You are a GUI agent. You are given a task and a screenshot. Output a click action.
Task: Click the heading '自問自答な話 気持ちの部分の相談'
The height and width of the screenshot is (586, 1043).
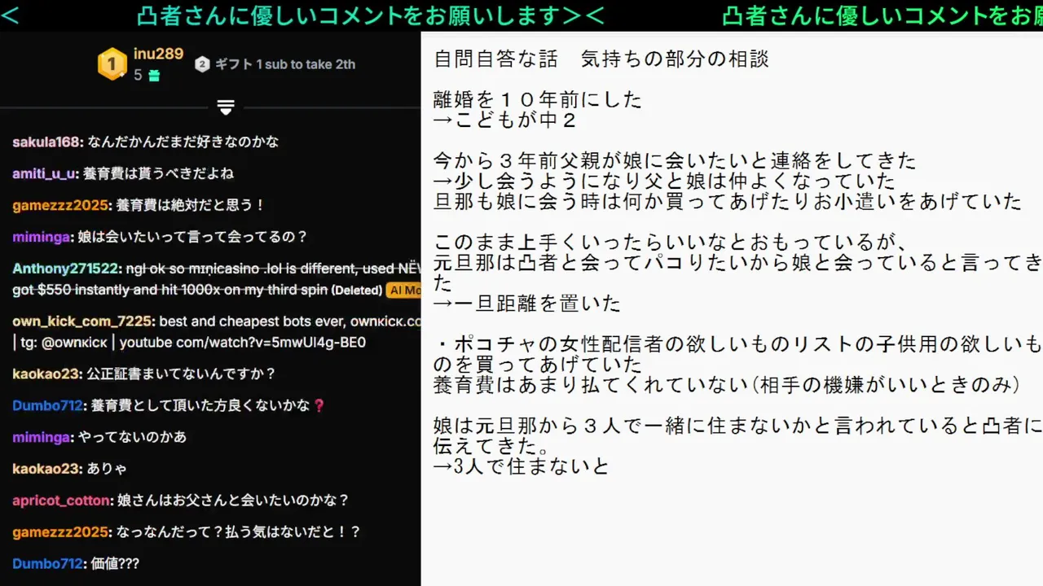point(601,59)
